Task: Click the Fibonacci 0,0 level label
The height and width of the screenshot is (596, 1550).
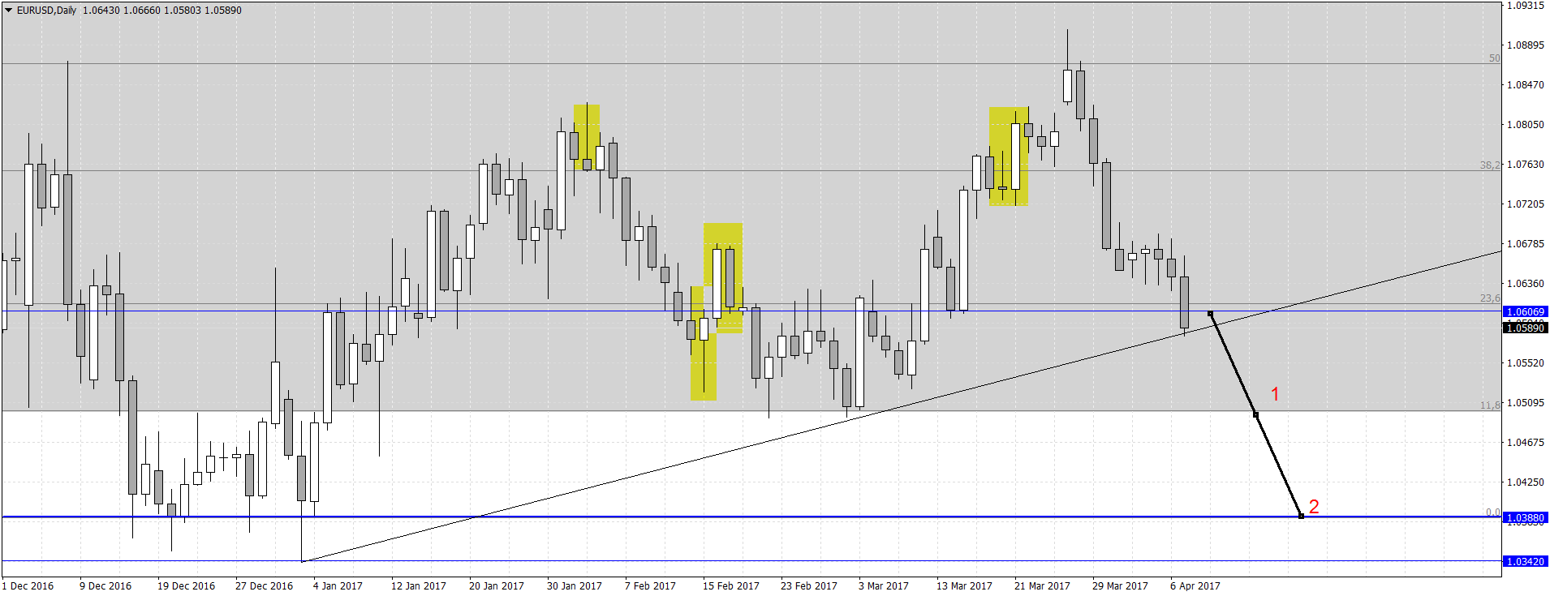Action: [x=1493, y=512]
